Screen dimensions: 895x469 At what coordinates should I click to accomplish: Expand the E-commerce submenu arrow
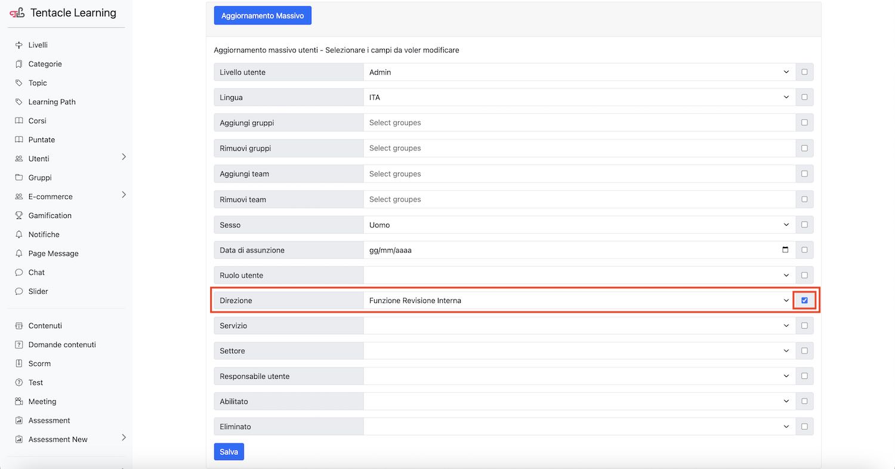point(124,195)
